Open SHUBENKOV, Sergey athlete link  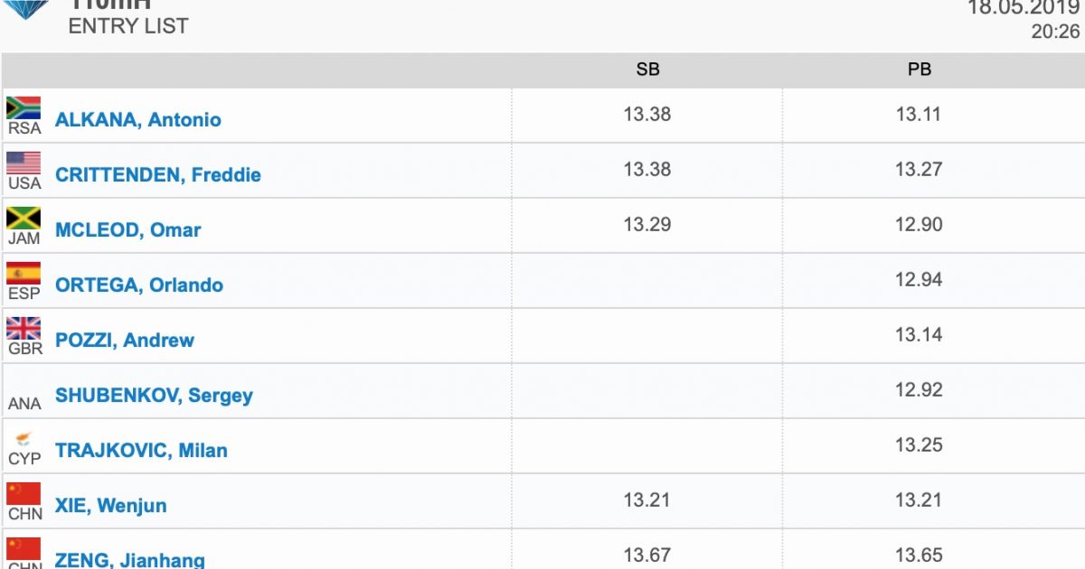pyautogui.click(x=154, y=395)
